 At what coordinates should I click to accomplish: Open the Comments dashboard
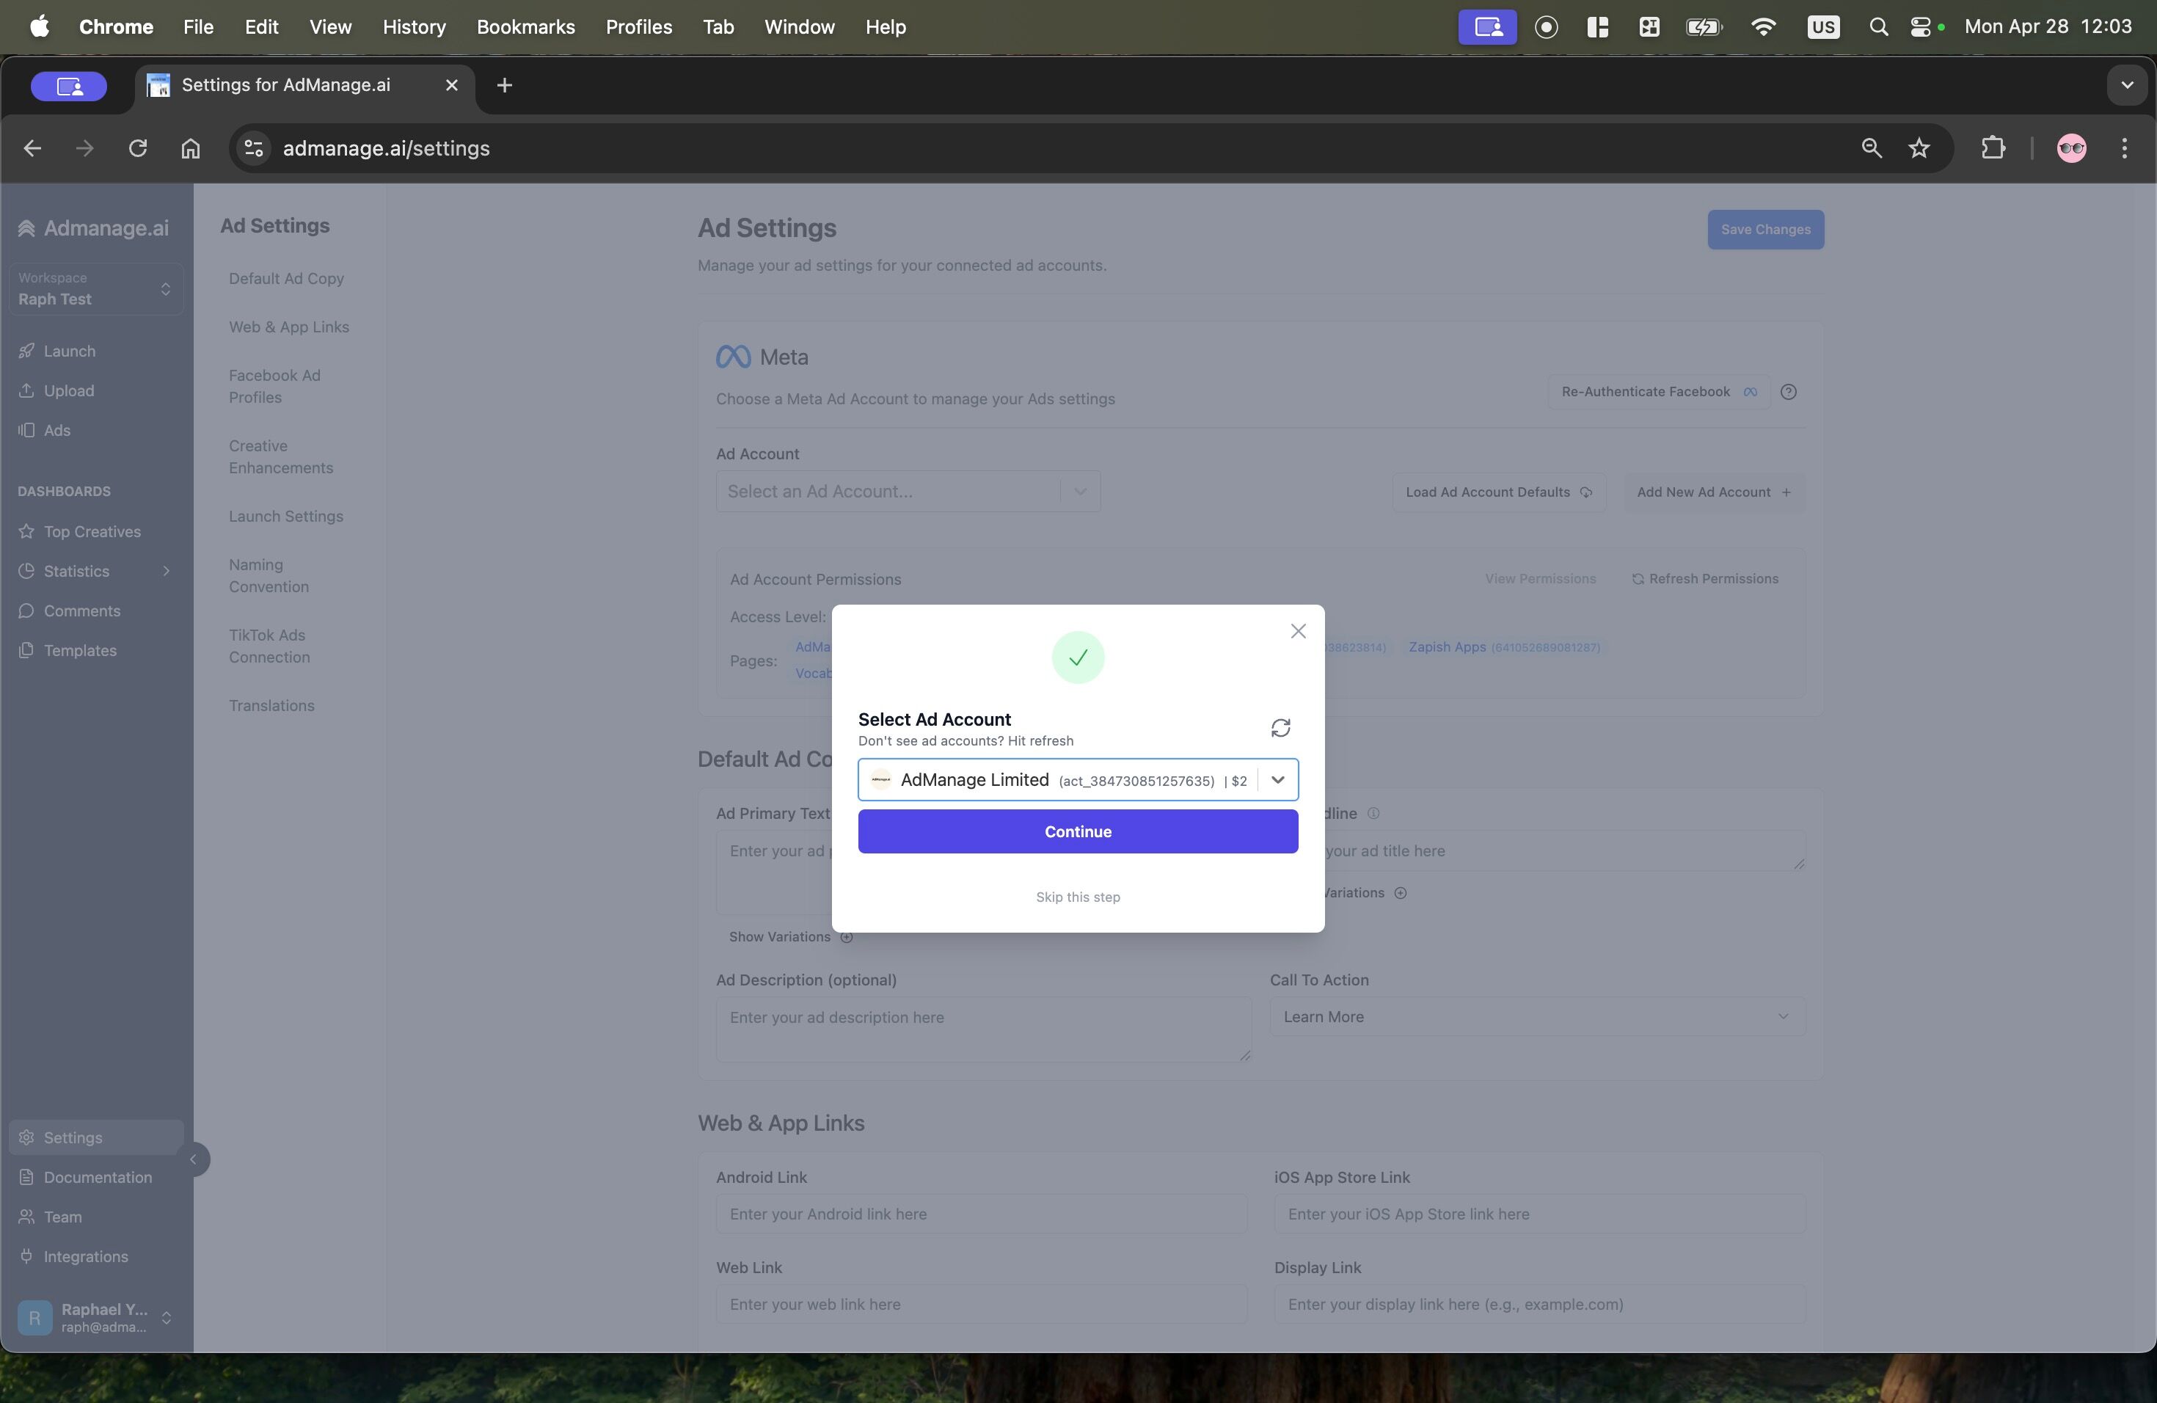[81, 611]
